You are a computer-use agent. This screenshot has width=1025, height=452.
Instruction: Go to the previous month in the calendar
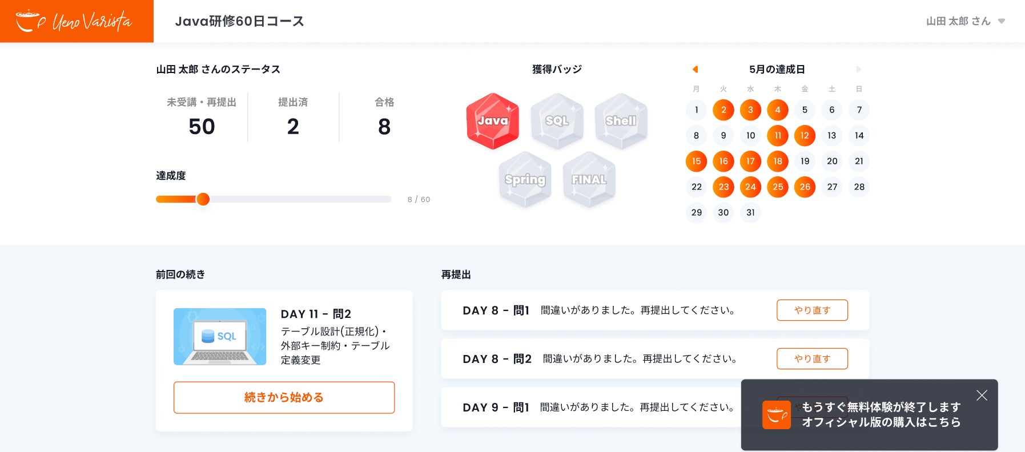(x=695, y=69)
